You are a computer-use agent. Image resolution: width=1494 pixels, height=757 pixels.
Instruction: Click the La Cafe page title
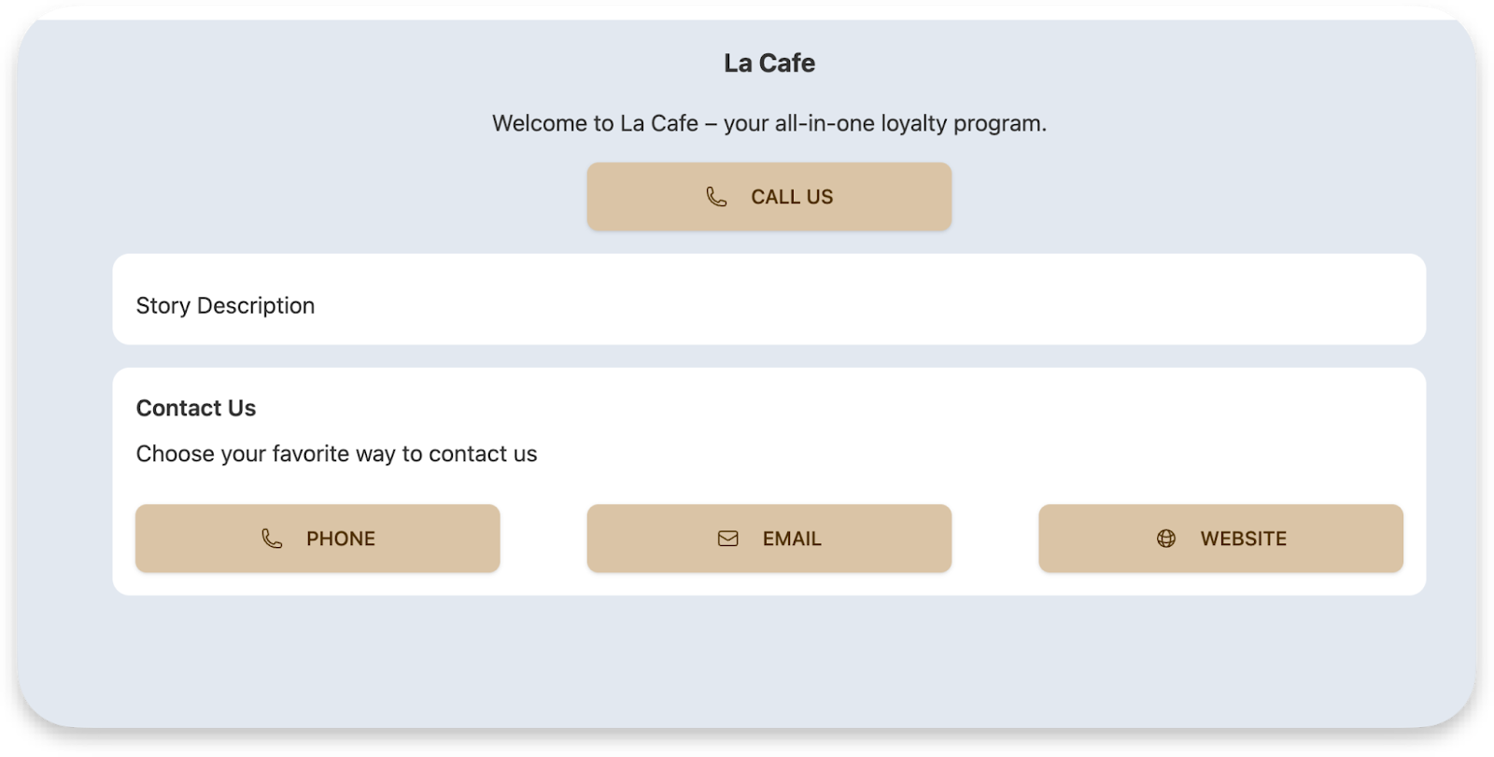tap(769, 63)
